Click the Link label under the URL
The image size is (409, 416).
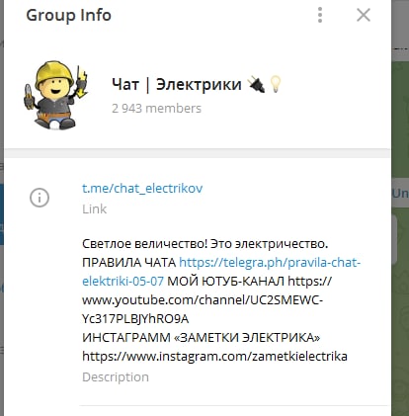[x=94, y=208]
